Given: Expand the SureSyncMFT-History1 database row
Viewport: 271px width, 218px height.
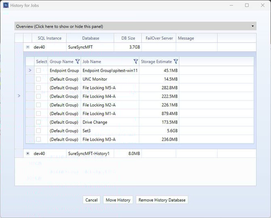Looking at the screenshot, I should tap(28, 154).
